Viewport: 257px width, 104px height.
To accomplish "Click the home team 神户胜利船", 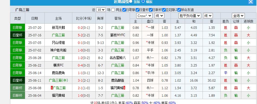I will [58, 50].
